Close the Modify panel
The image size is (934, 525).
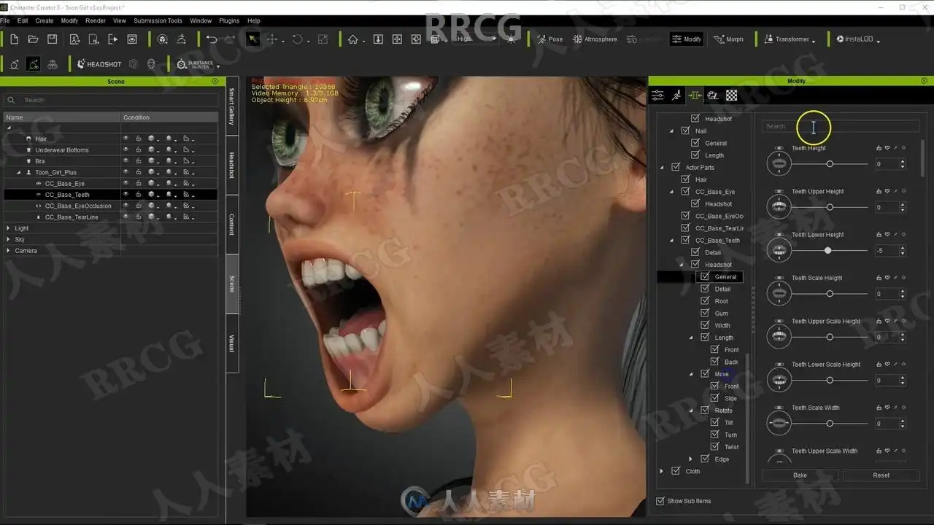[925, 81]
